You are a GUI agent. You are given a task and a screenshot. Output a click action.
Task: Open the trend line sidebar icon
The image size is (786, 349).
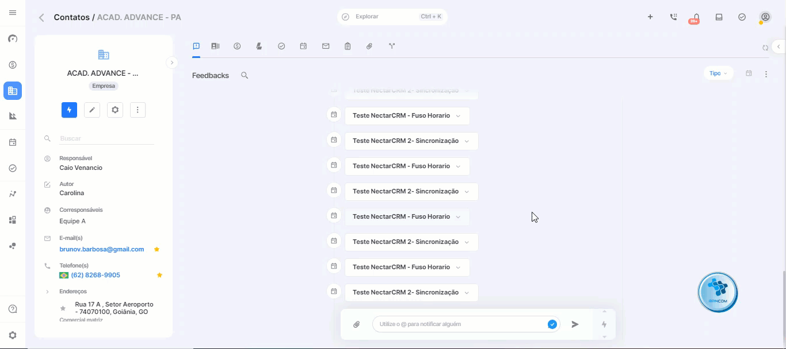[x=13, y=194]
